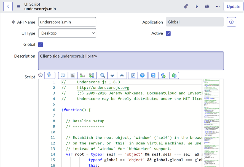Click the Application Global field
The height and width of the screenshot is (167, 244).
coord(195,22)
